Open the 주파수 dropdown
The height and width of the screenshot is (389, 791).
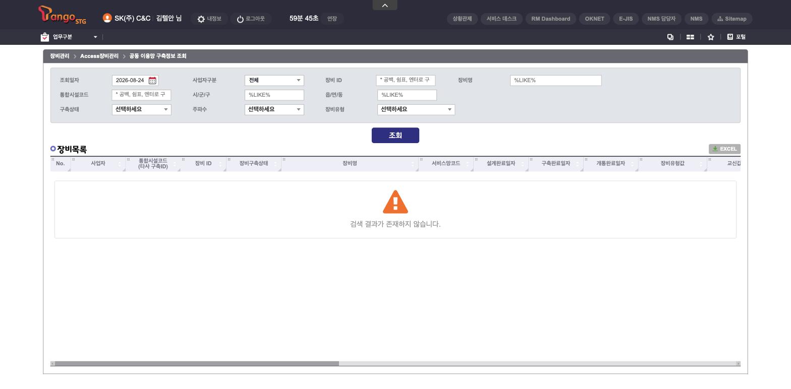274,110
